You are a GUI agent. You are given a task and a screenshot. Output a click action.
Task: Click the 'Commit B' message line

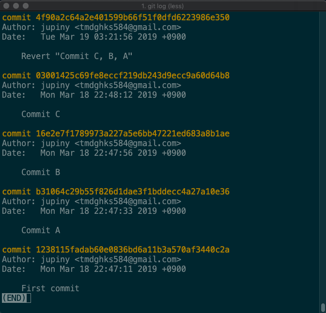[x=41, y=172]
